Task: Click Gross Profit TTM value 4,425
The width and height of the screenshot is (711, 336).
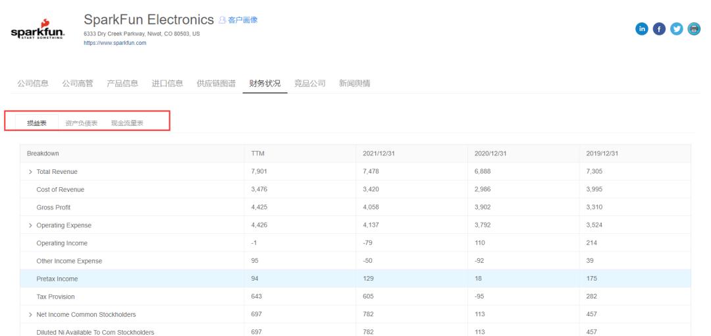Action: pos(259,207)
